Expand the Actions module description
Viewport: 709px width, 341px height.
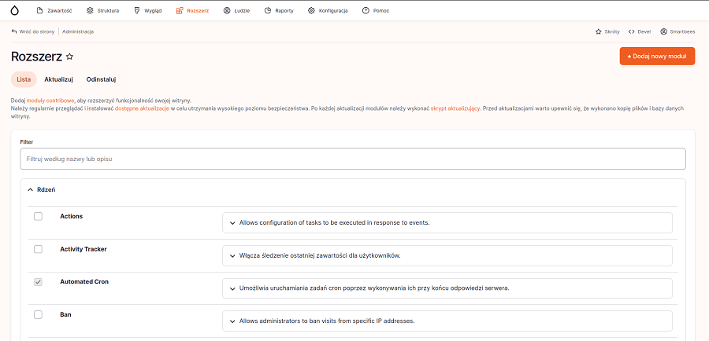coord(232,223)
